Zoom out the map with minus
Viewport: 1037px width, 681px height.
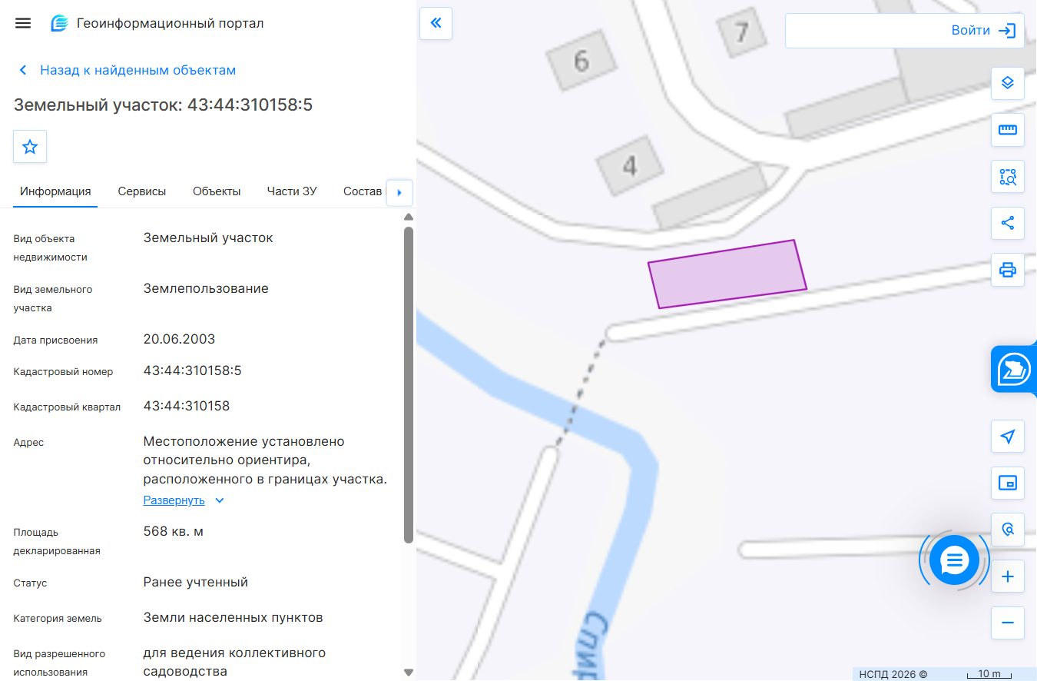point(1008,623)
